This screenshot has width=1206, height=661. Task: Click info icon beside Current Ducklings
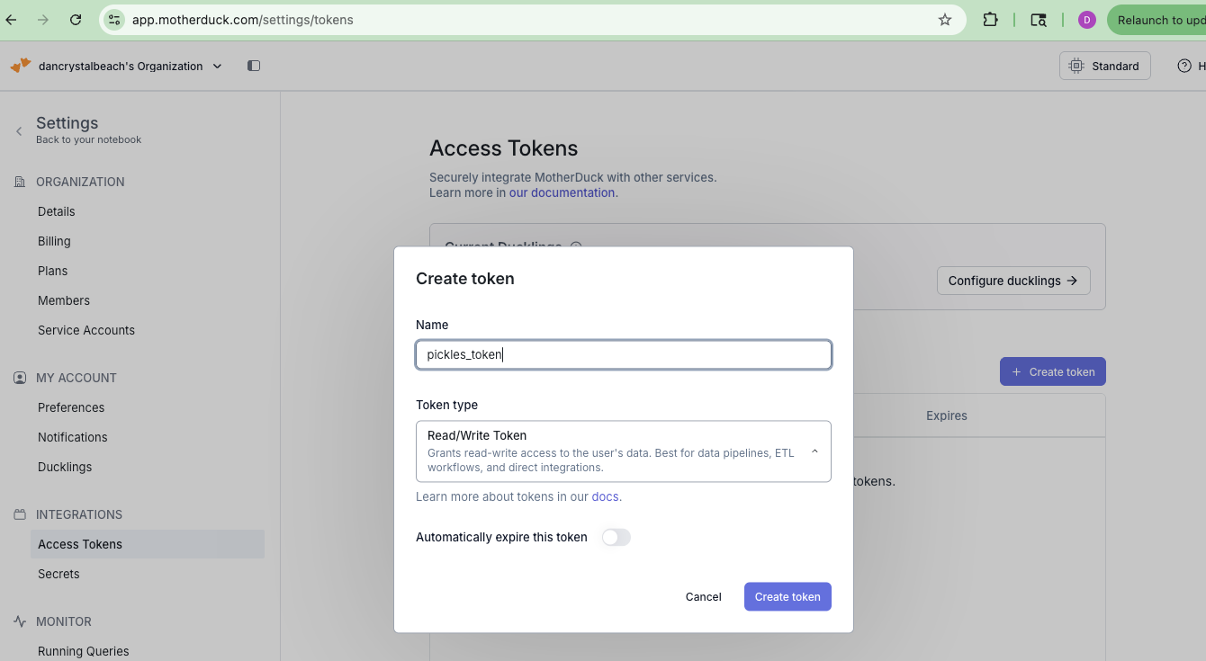[x=576, y=246]
